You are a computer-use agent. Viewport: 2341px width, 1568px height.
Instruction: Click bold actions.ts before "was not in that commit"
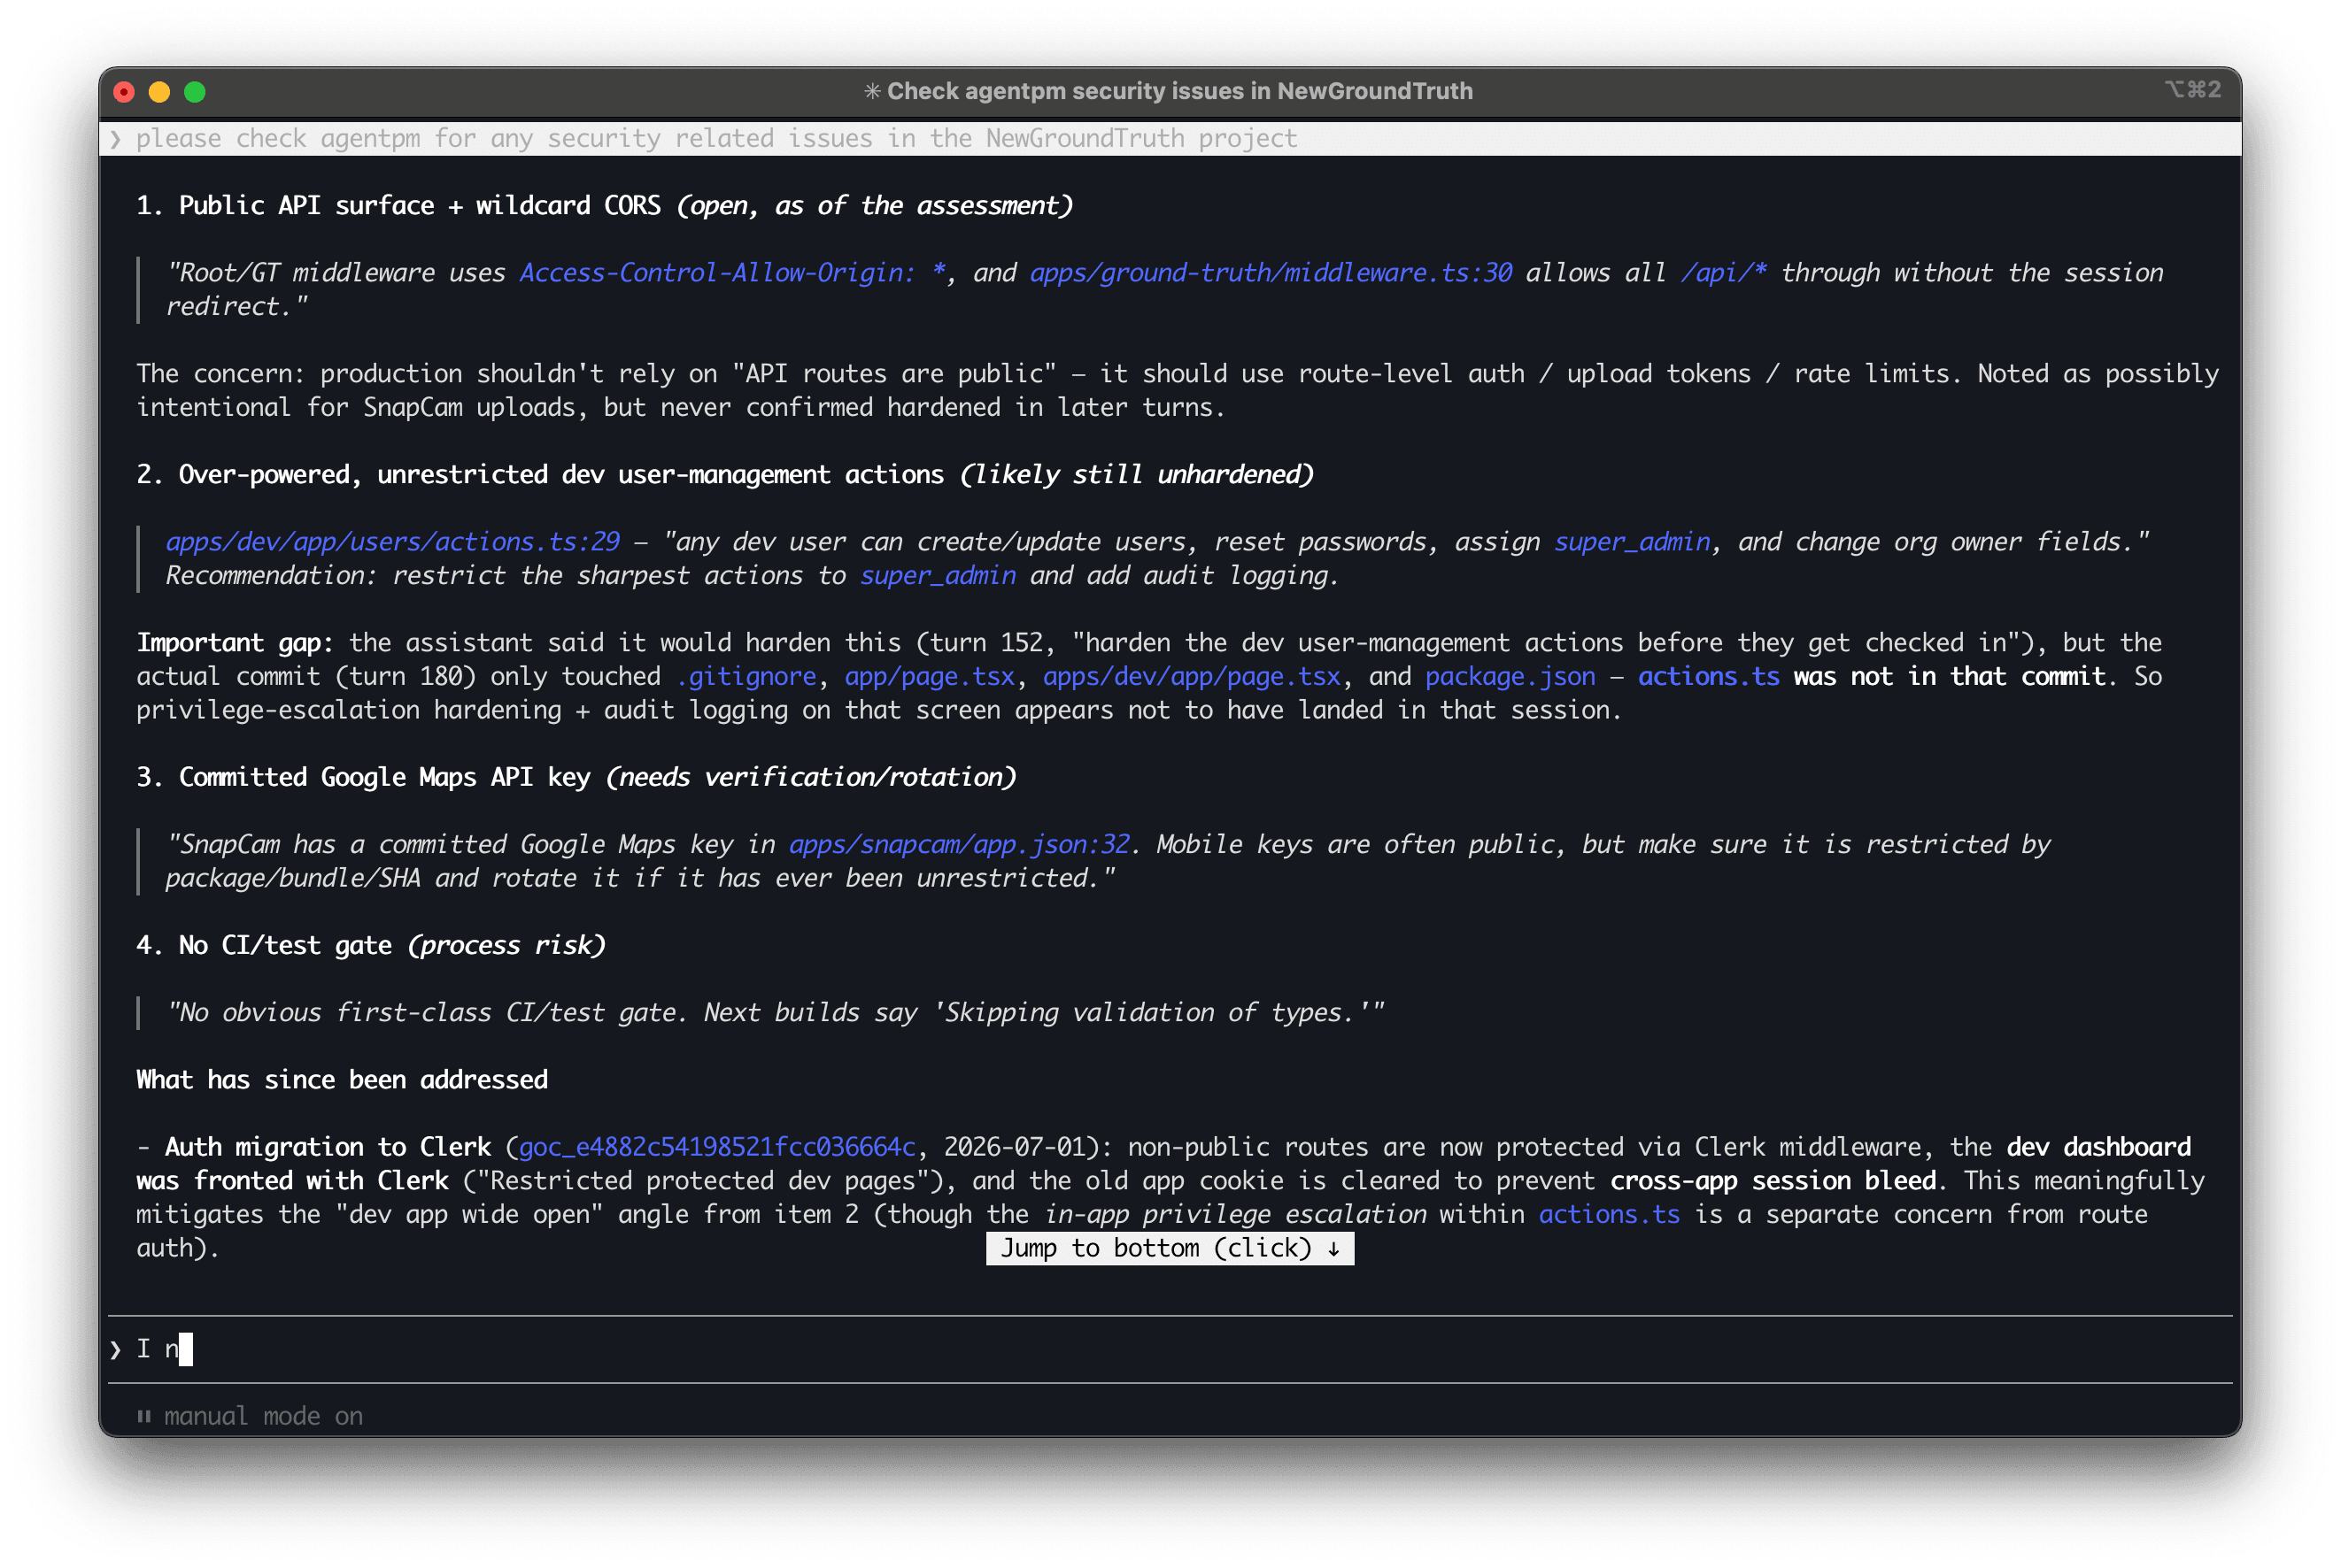(x=1709, y=677)
